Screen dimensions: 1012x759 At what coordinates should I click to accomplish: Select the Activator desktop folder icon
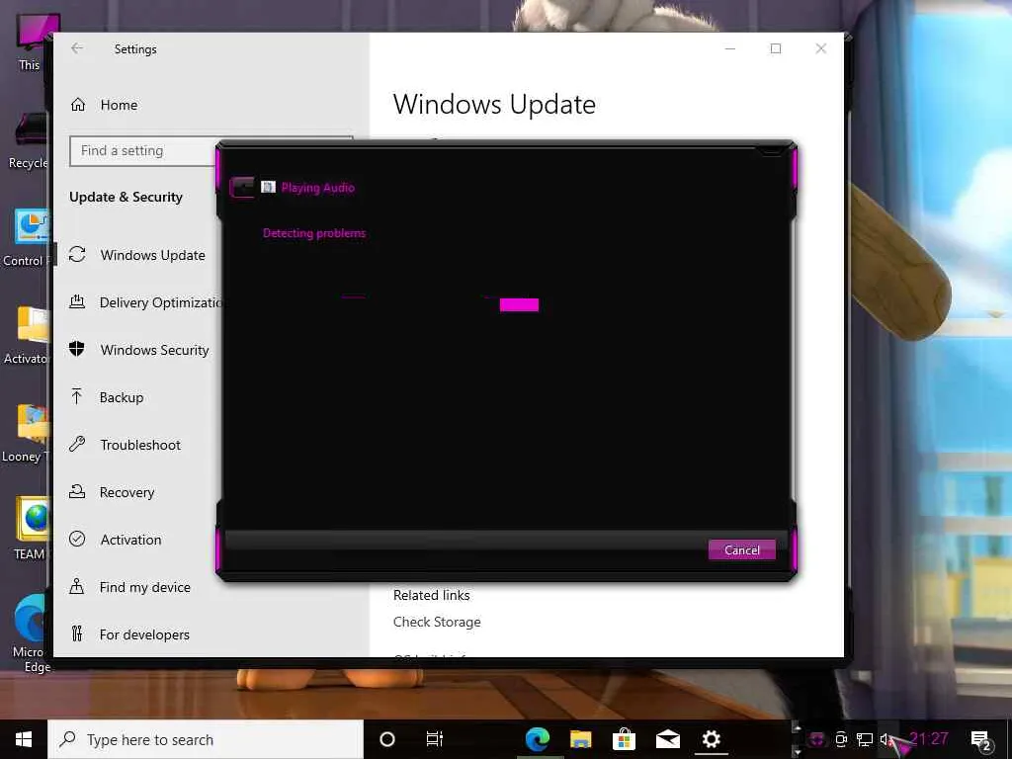(x=27, y=334)
